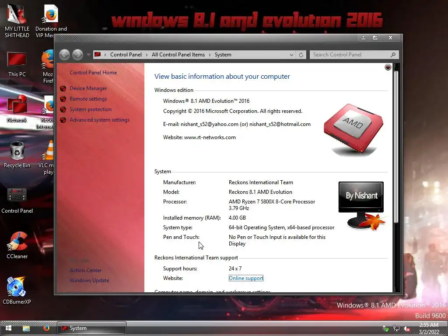Maximize the System window

(375, 38)
